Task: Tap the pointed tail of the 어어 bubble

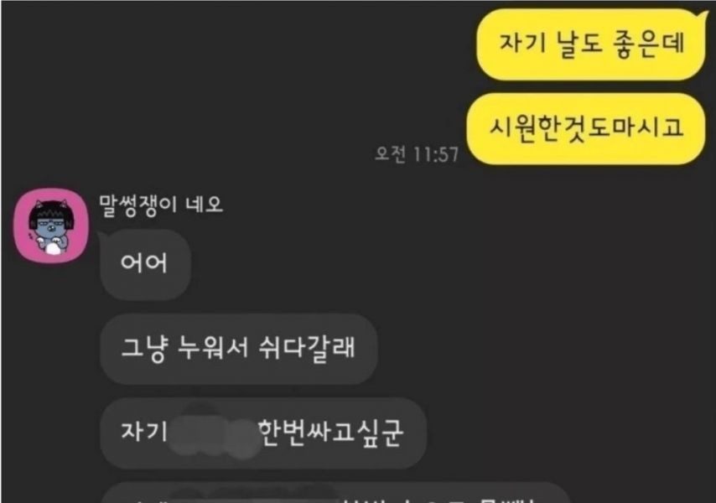Action: [101, 235]
